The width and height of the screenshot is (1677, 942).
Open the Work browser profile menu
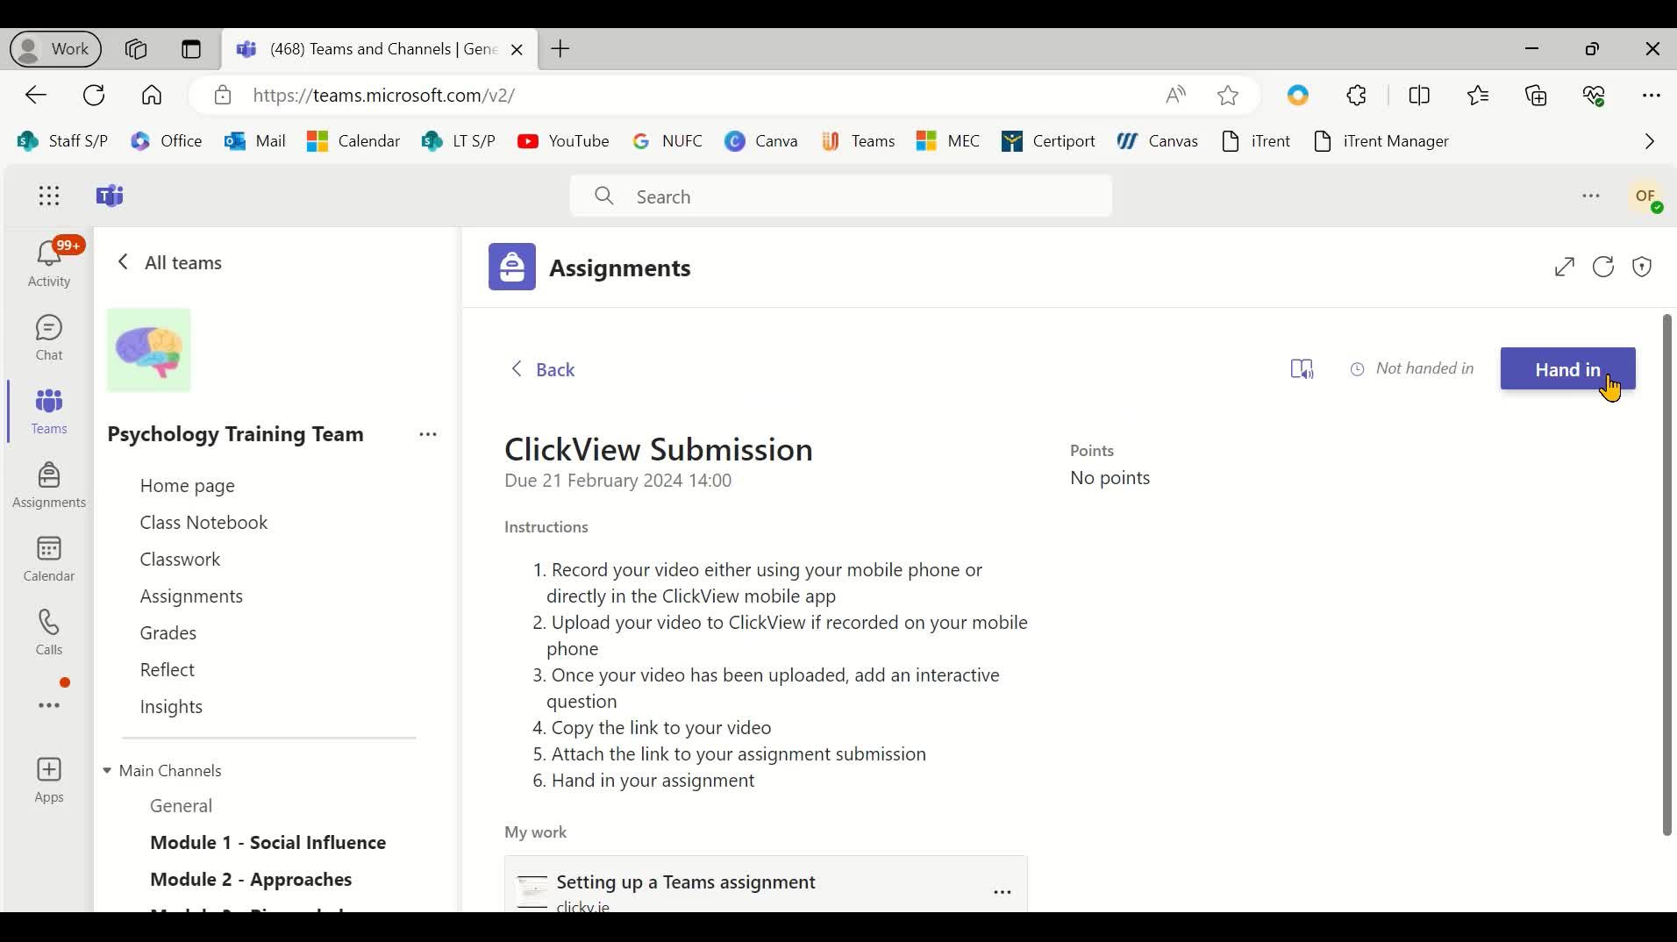click(54, 49)
